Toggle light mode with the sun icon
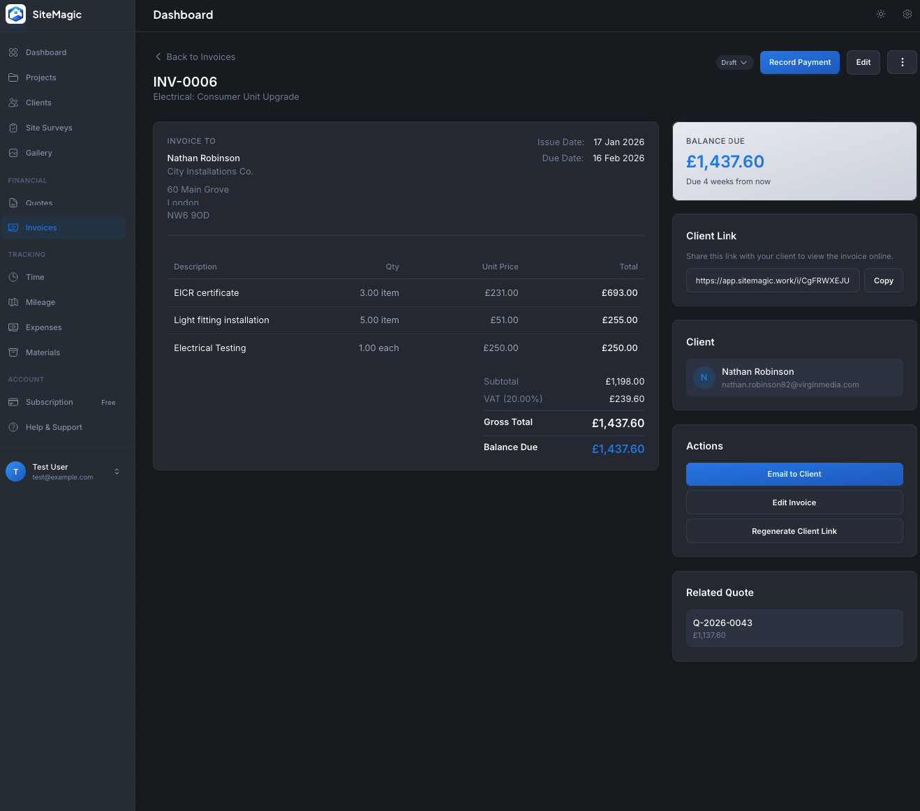 coord(880,13)
